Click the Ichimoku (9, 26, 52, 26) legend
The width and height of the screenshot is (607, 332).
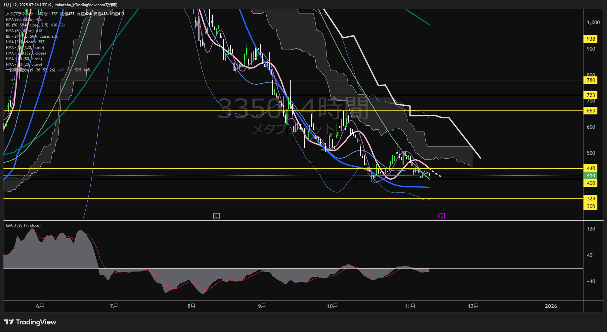click(x=30, y=70)
